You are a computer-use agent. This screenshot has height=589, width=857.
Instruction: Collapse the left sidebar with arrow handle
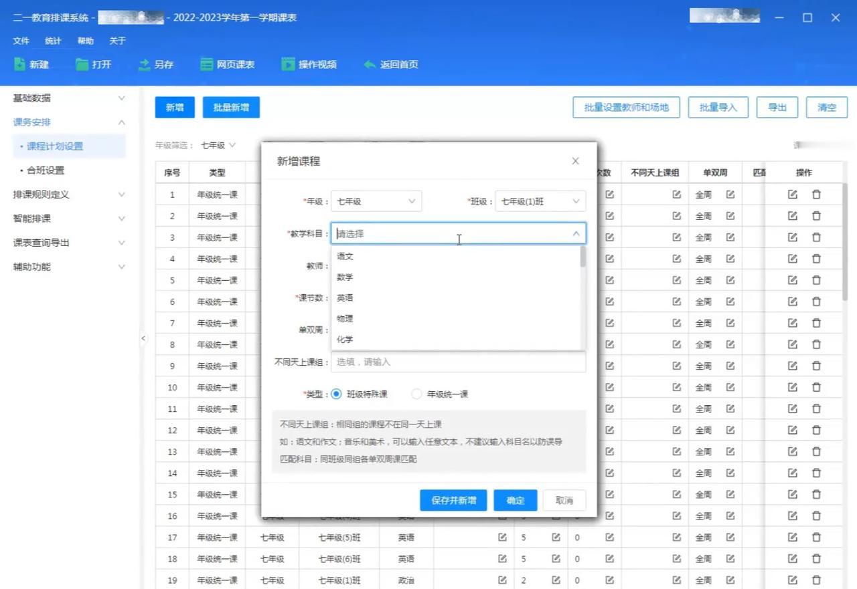click(x=143, y=338)
